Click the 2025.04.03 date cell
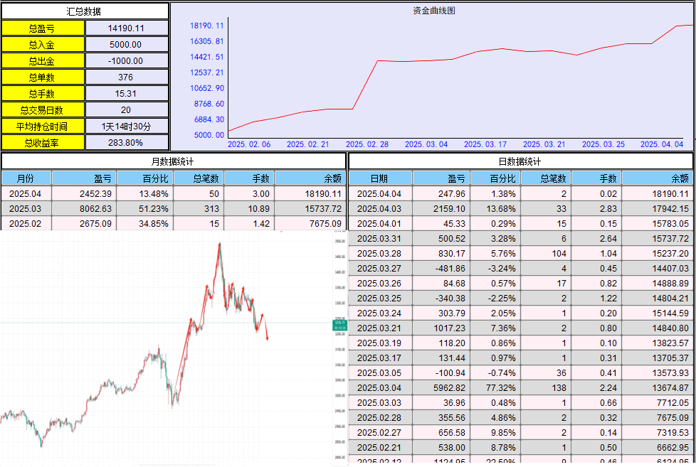Screen dimensions: 696x467 pos(379,208)
